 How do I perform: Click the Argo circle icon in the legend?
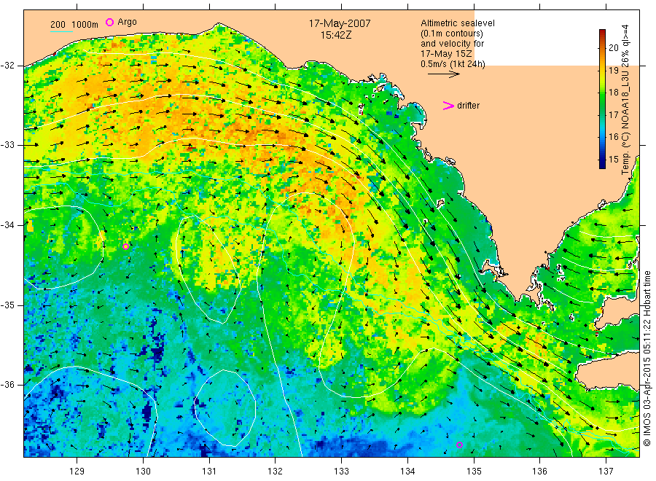coord(109,22)
